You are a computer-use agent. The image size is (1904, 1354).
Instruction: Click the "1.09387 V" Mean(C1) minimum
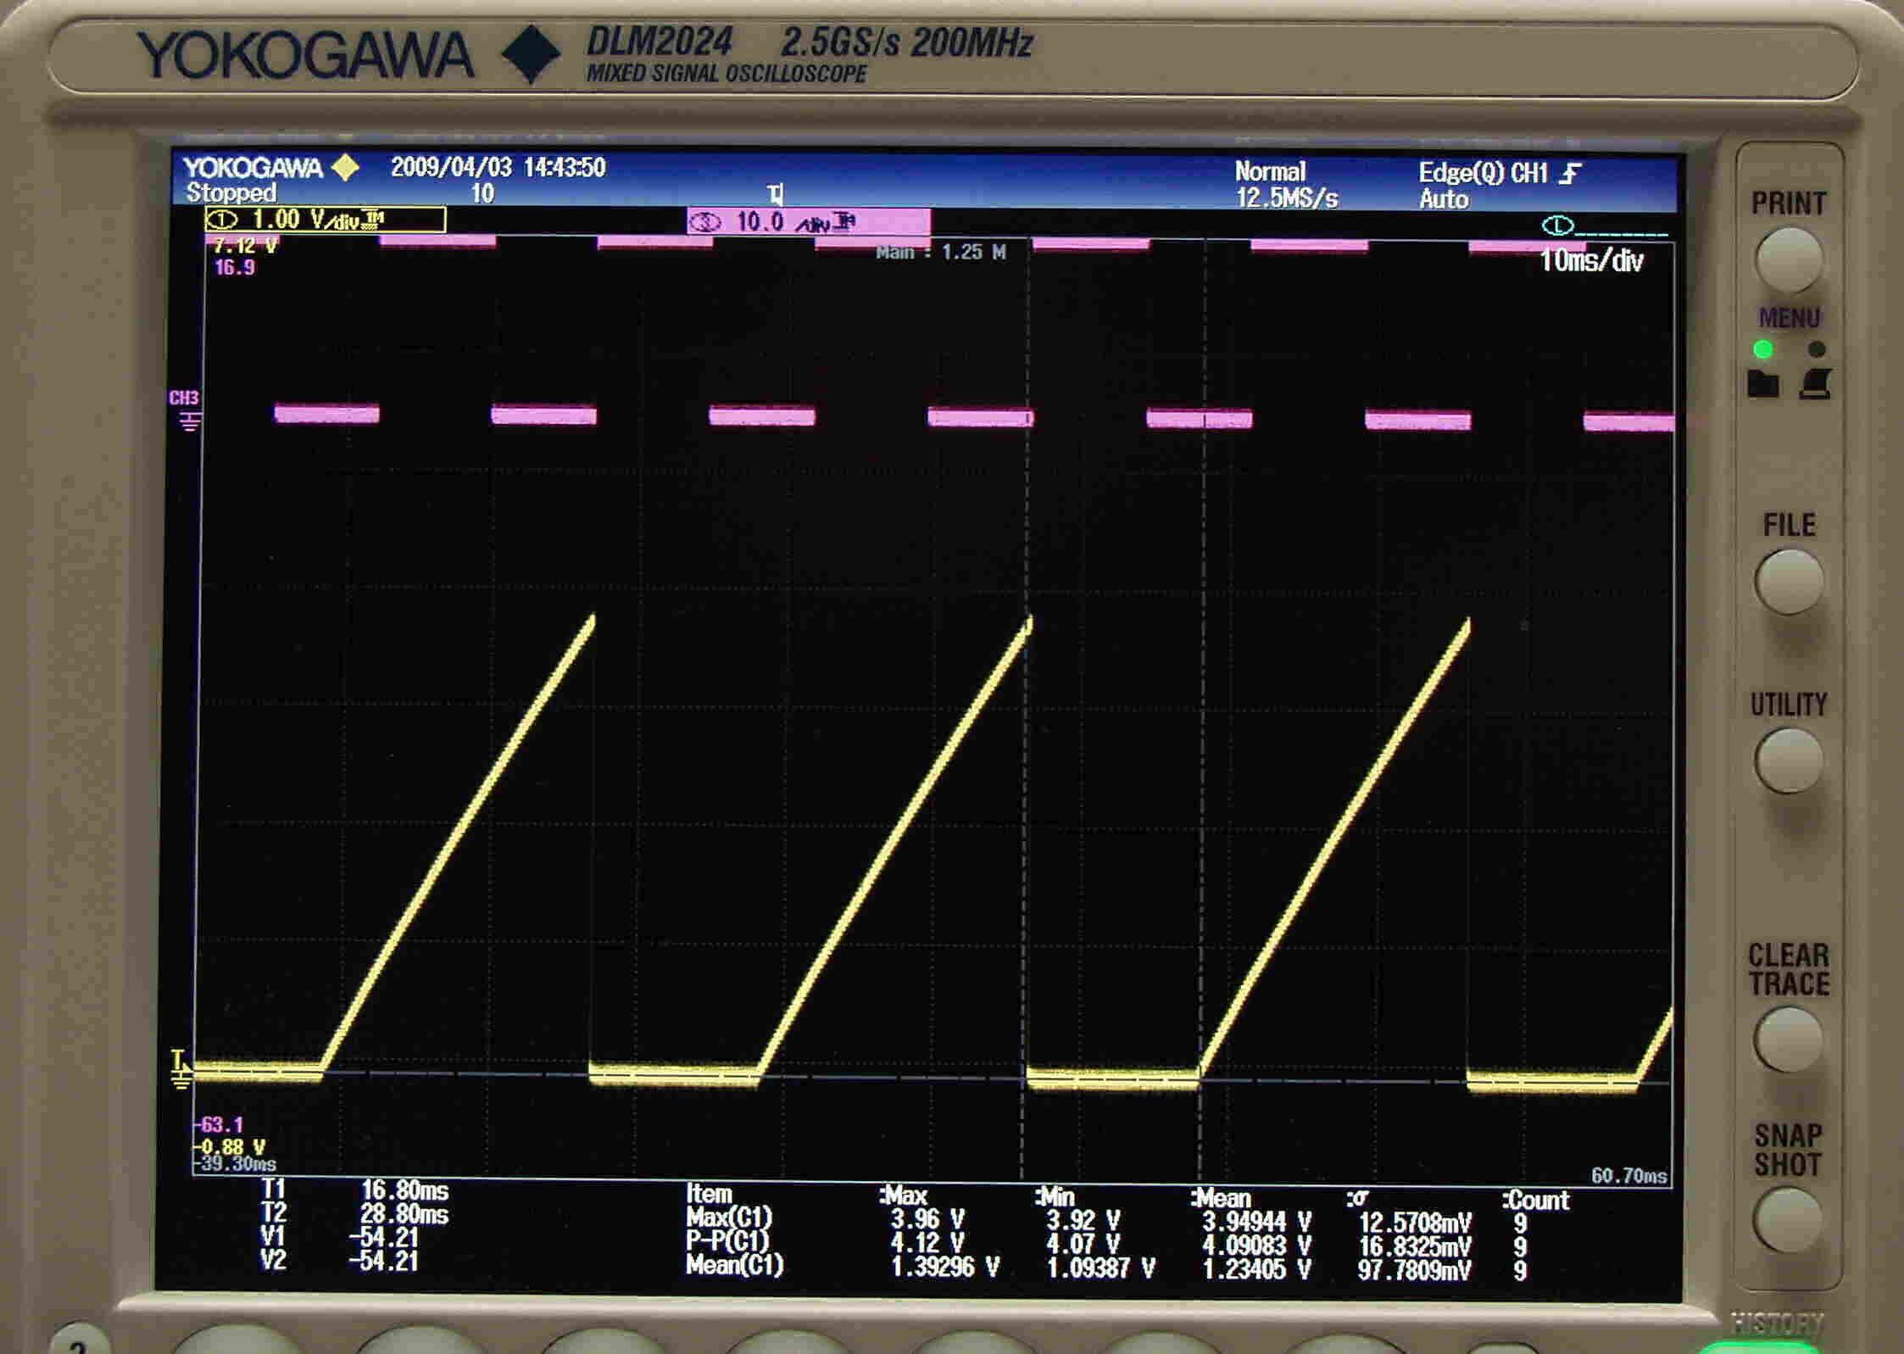(1100, 1269)
